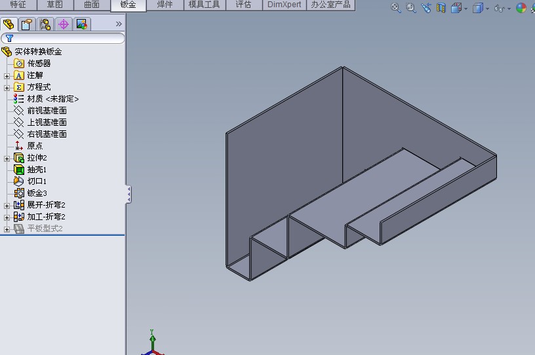
Task: Expand the suppressed 平板型式2 feature
Action: tap(7, 229)
